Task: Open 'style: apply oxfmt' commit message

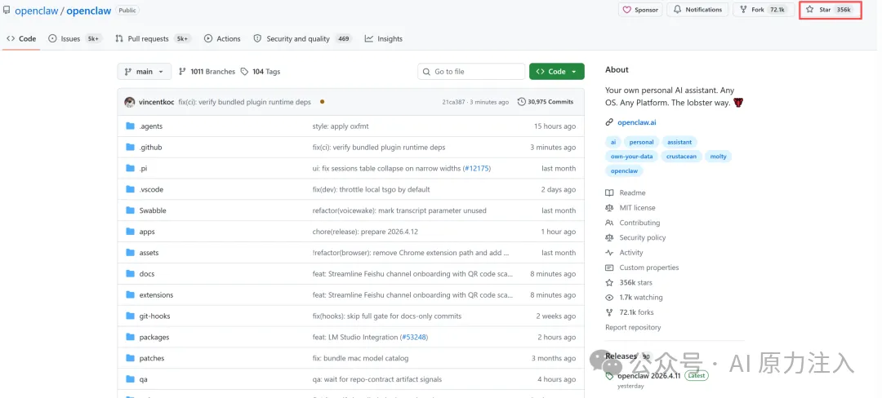Action: pyautogui.click(x=341, y=126)
